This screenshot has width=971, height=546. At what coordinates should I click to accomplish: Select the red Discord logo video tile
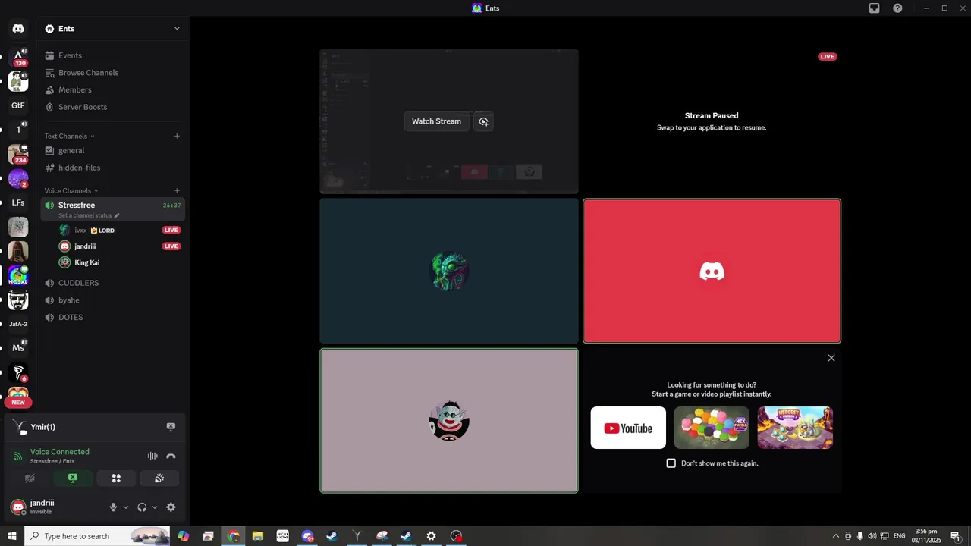point(712,271)
